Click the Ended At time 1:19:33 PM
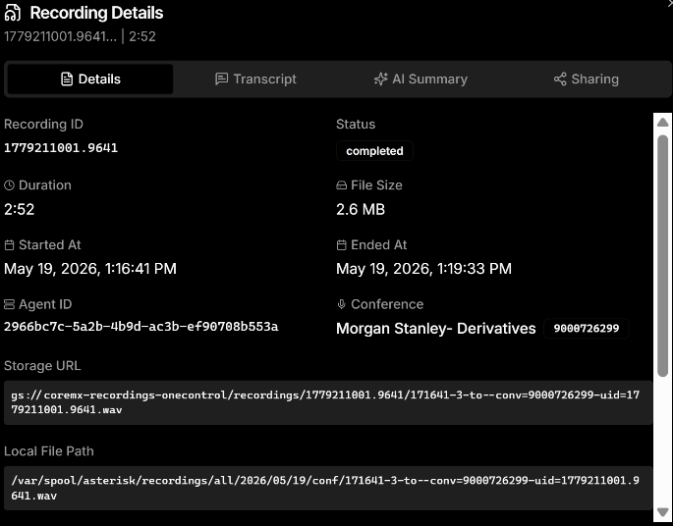673x526 pixels. click(475, 269)
